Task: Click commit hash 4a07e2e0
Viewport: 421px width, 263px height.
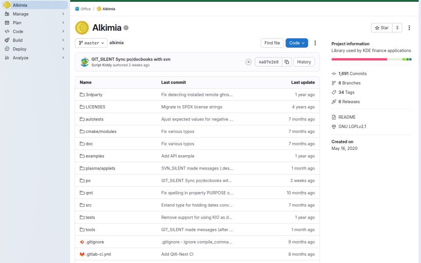Action: (268, 62)
